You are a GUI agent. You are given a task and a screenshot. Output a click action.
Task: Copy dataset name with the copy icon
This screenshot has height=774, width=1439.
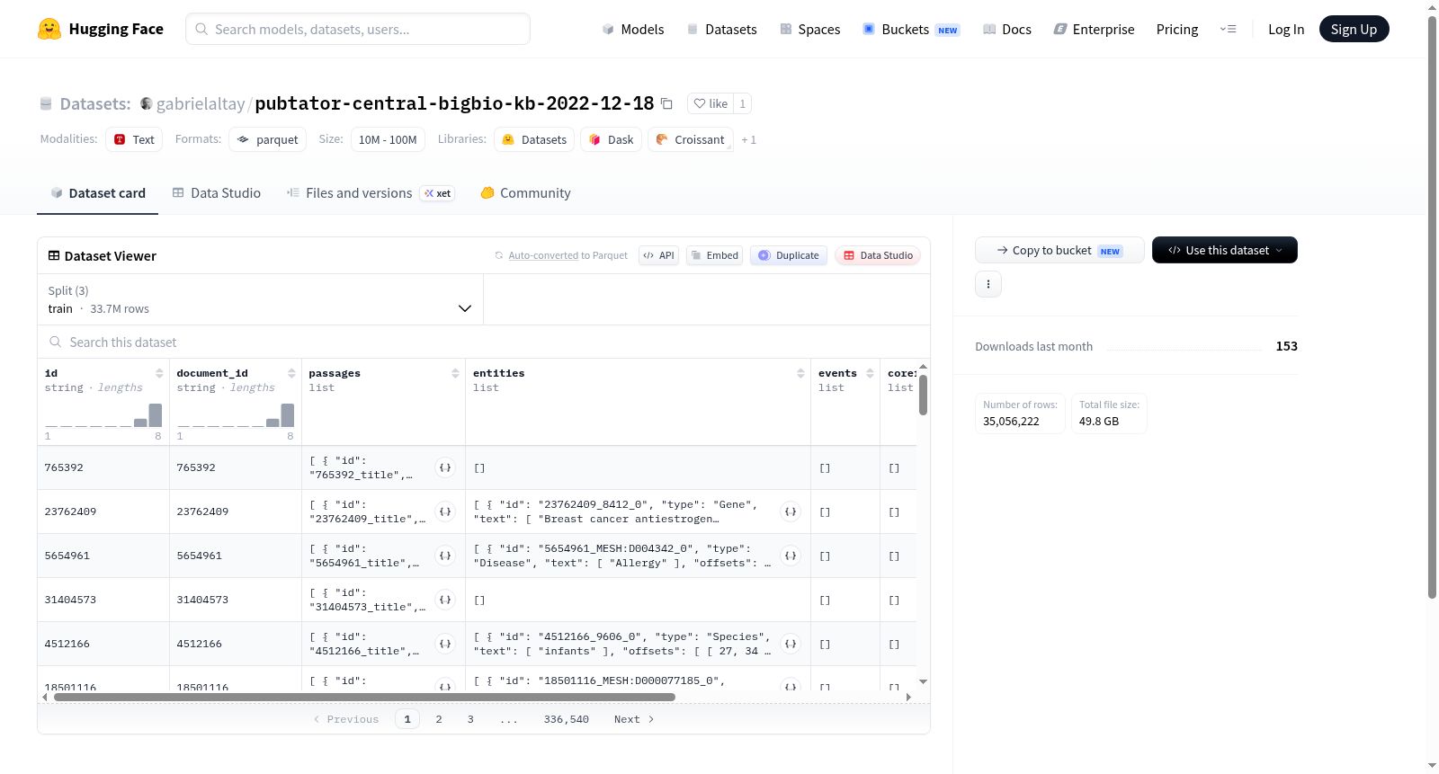666,103
